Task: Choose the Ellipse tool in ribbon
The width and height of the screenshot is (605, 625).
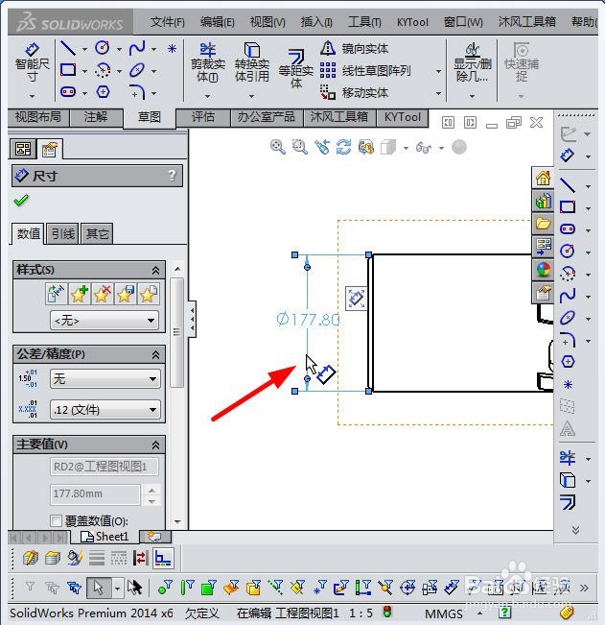Action: pyautogui.click(x=137, y=70)
